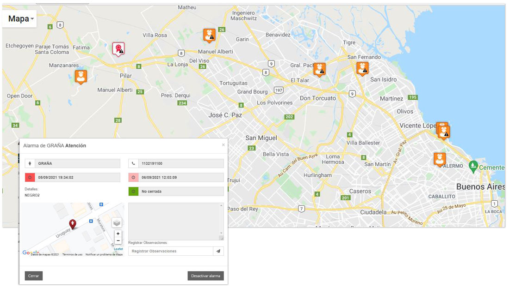Click the observations area scroll up arrow
This screenshot has height=300, width=509.
click(222, 205)
